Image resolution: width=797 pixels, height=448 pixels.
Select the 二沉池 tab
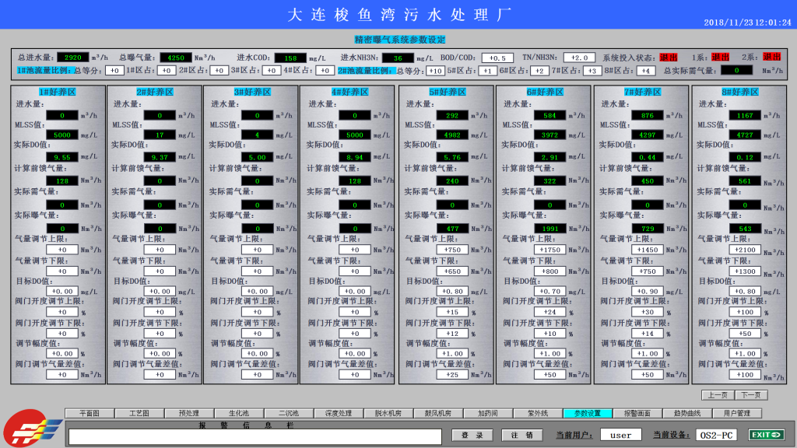click(289, 414)
